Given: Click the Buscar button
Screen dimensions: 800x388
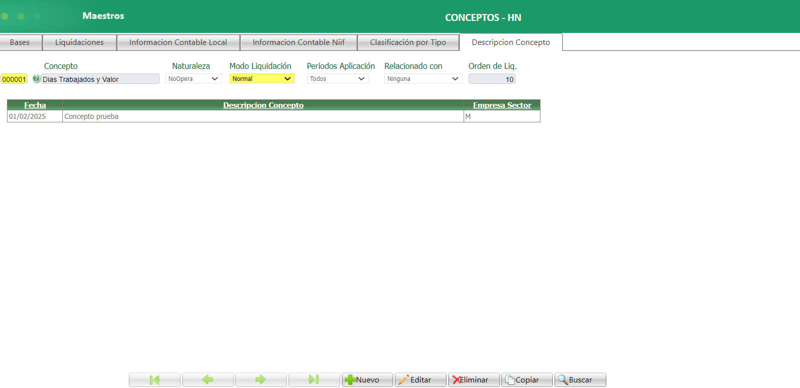Looking at the screenshot, I should (x=580, y=380).
